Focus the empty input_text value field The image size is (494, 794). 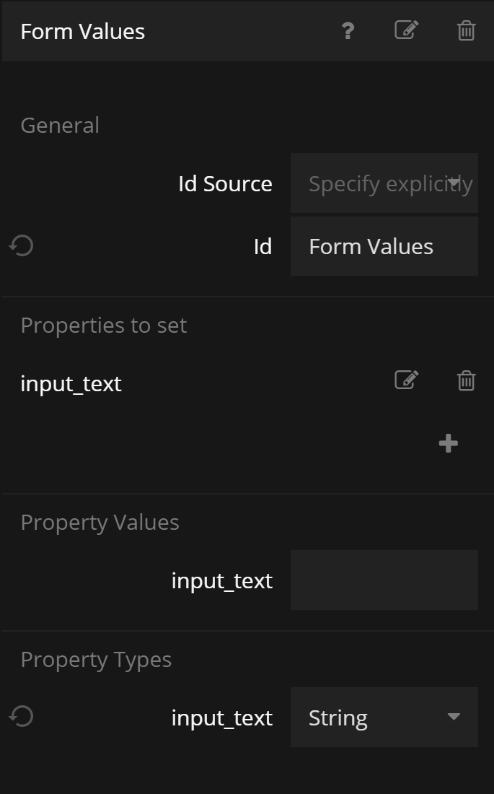tap(384, 580)
